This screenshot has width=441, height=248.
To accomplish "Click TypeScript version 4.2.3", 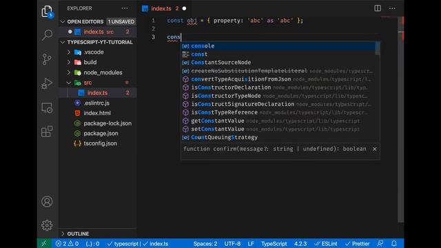I will [x=300, y=244].
